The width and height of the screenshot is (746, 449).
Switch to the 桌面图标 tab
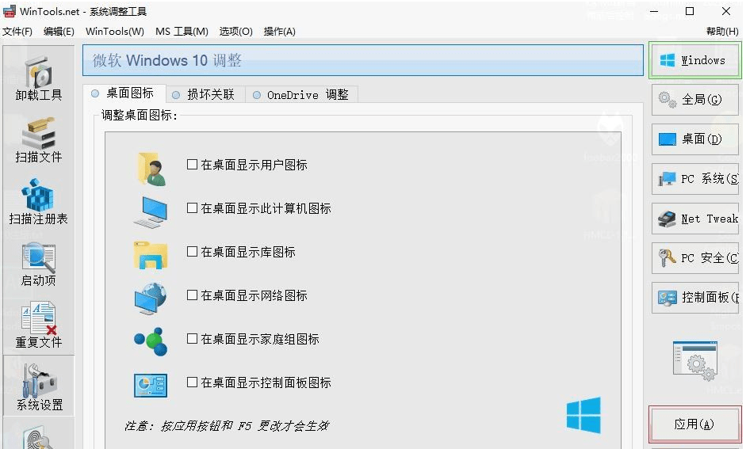click(124, 93)
